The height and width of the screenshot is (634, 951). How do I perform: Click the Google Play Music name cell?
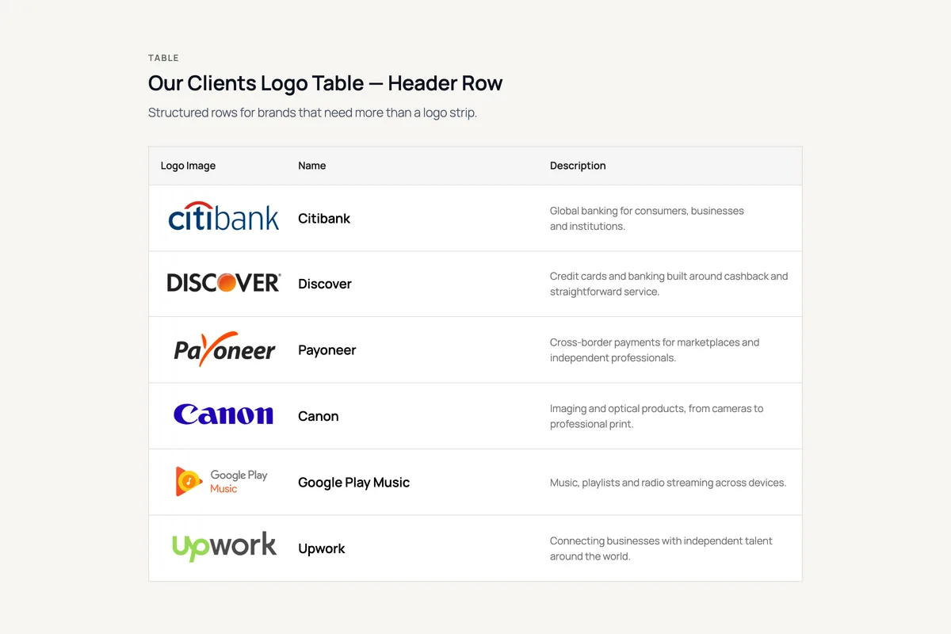(x=353, y=483)
